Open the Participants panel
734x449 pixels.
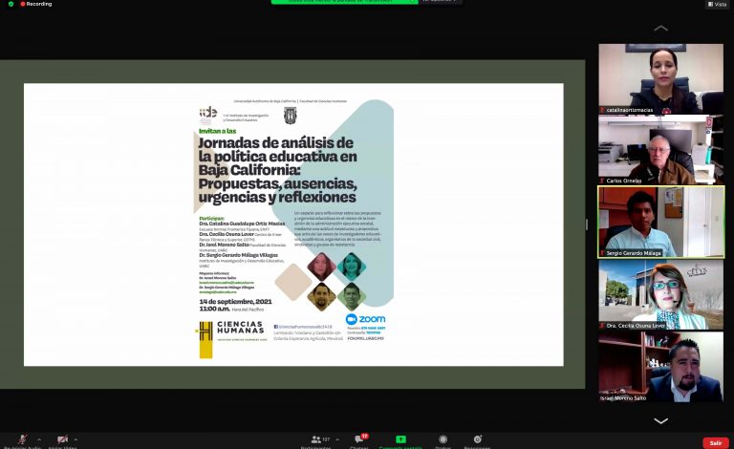(x=314, y=440)
